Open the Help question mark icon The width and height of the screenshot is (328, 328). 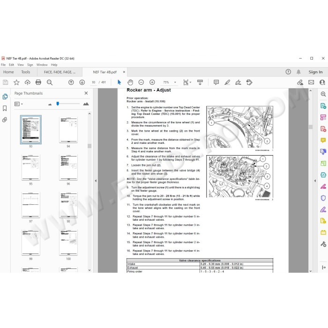point(288,72)
